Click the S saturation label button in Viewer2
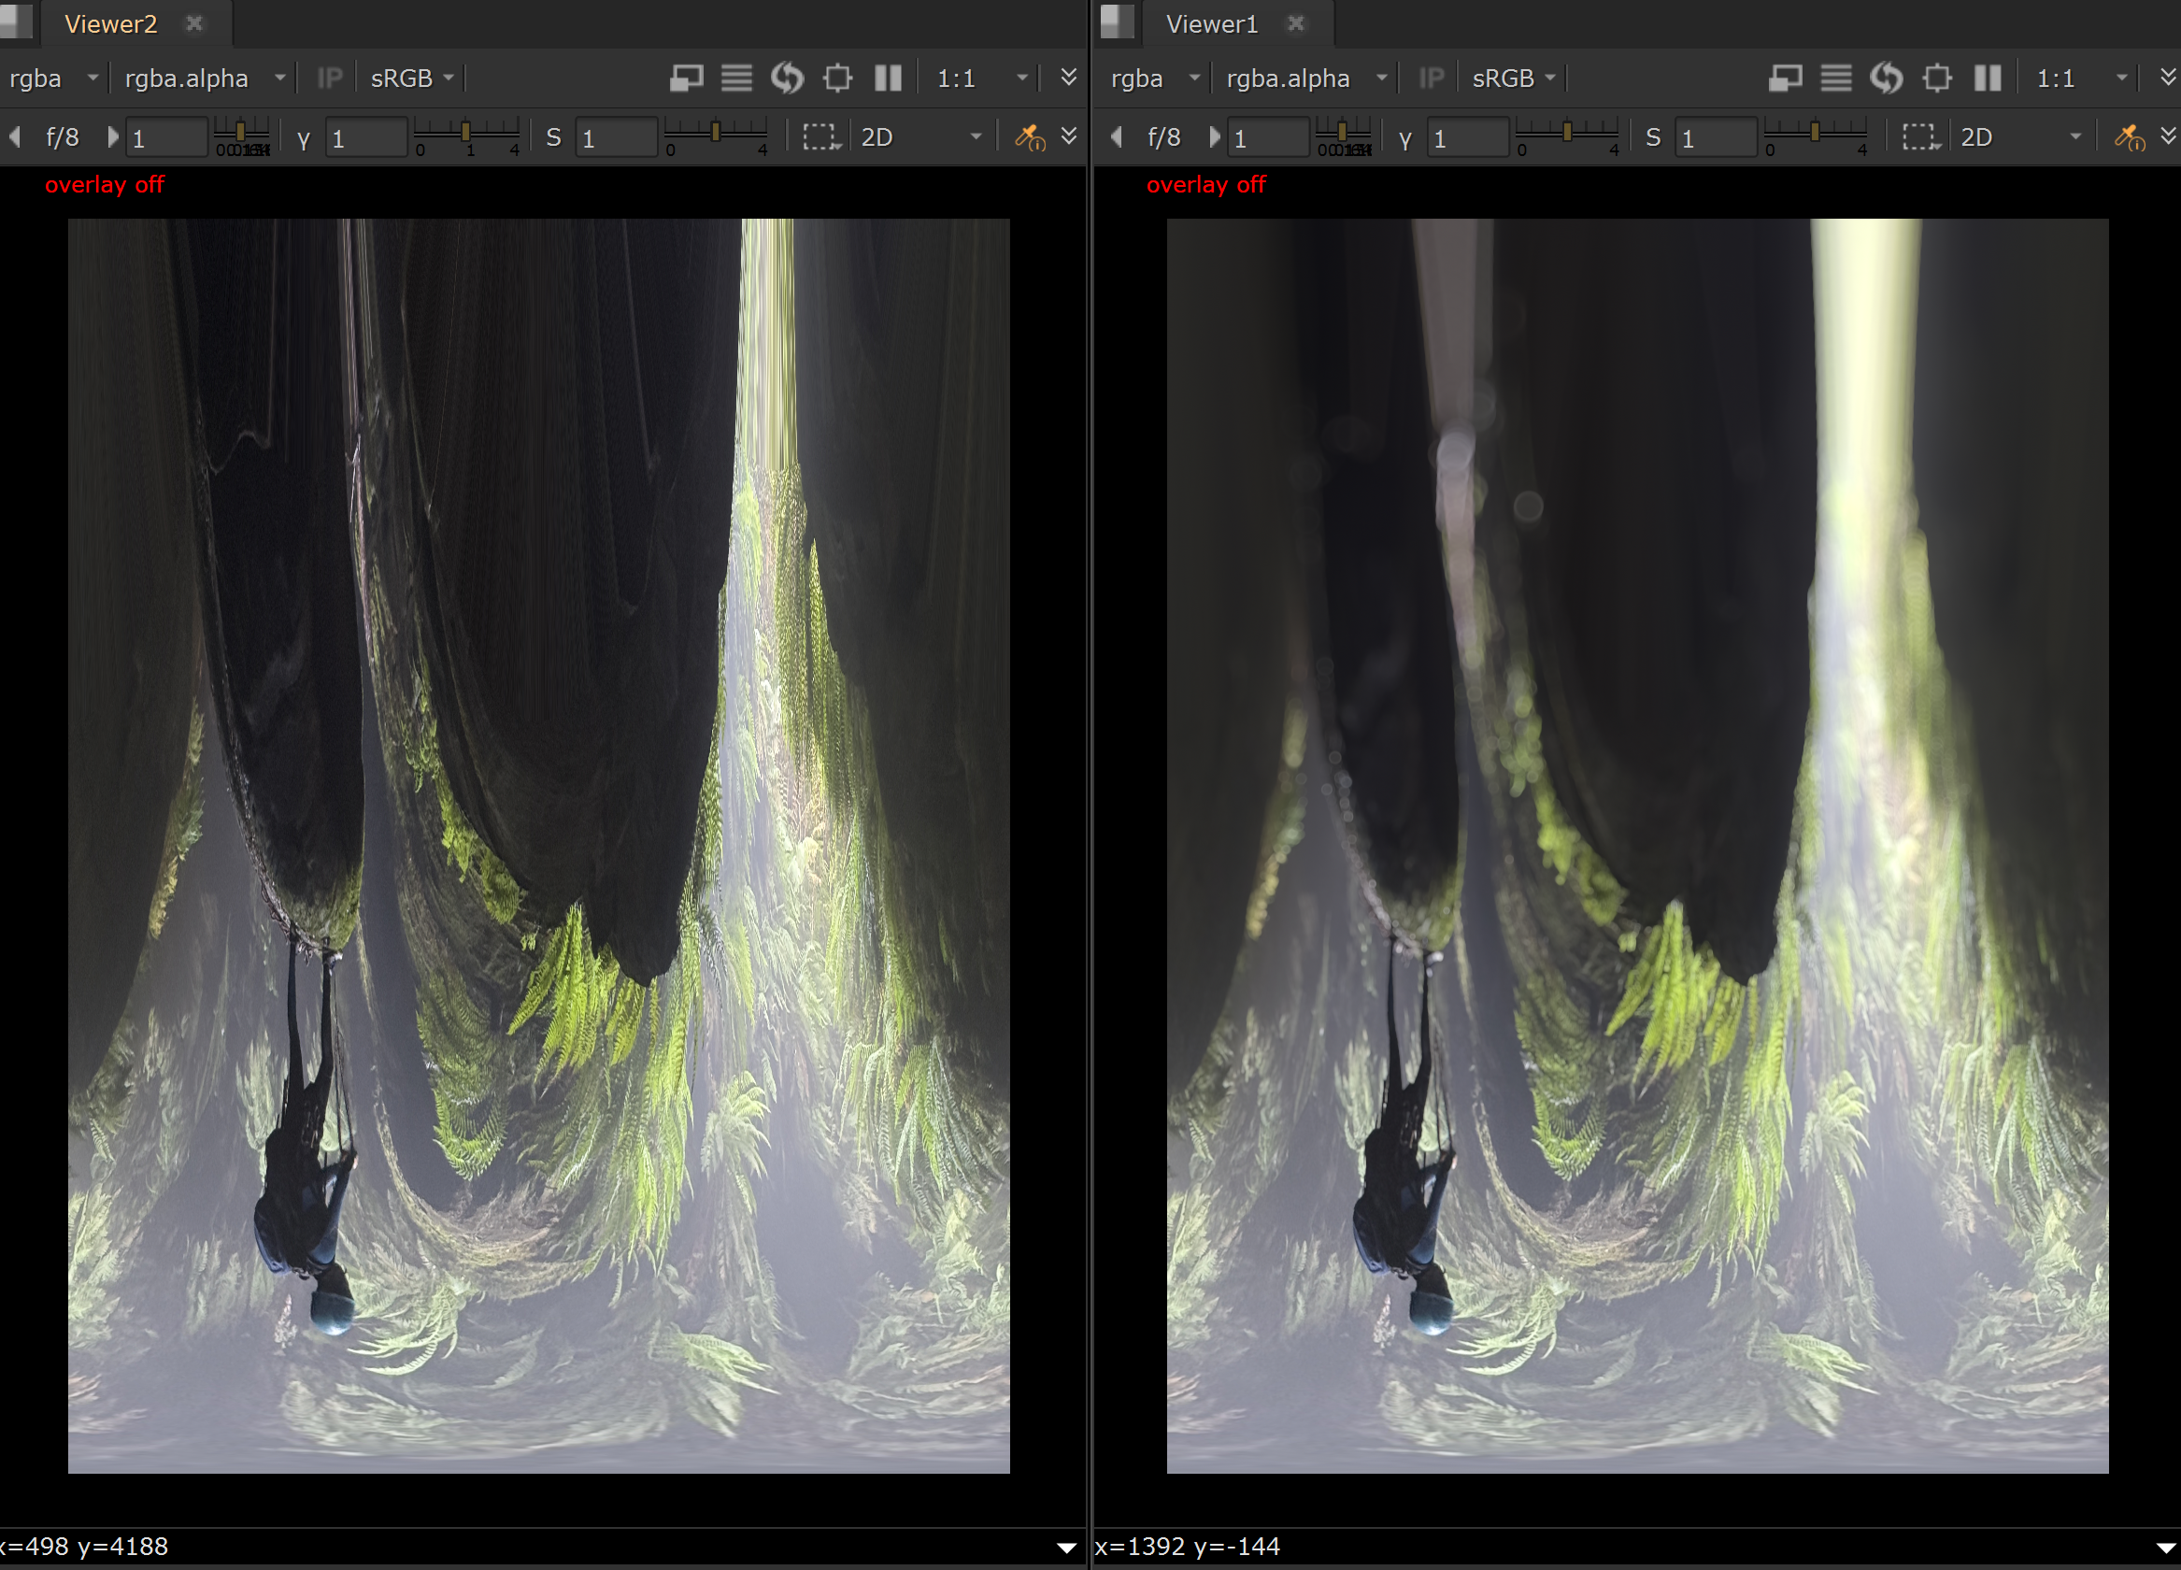The height and width of the screenshot is (1570, 2181). [x=553, y=137]
